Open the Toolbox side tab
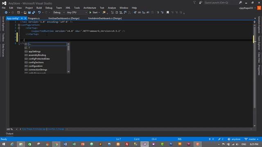262x147 pixels. (x=3, y=37)
